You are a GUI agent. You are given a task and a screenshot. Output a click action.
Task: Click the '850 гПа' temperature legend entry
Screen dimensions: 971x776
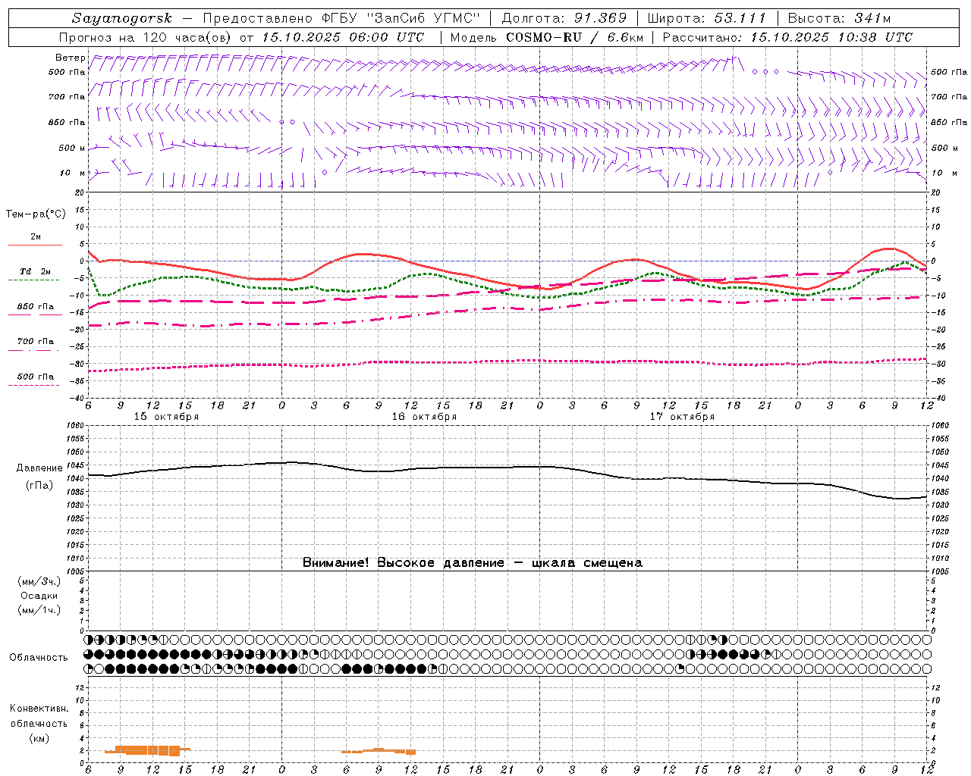(36, 307)
